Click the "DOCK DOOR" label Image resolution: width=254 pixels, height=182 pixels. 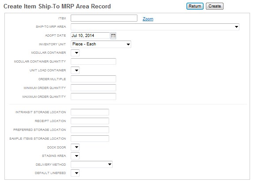[x=57, y=148]
